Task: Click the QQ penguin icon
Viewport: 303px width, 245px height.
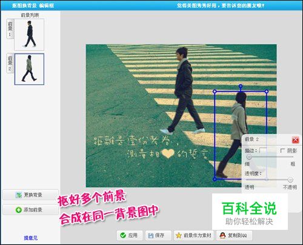Action: click(222, 235)
